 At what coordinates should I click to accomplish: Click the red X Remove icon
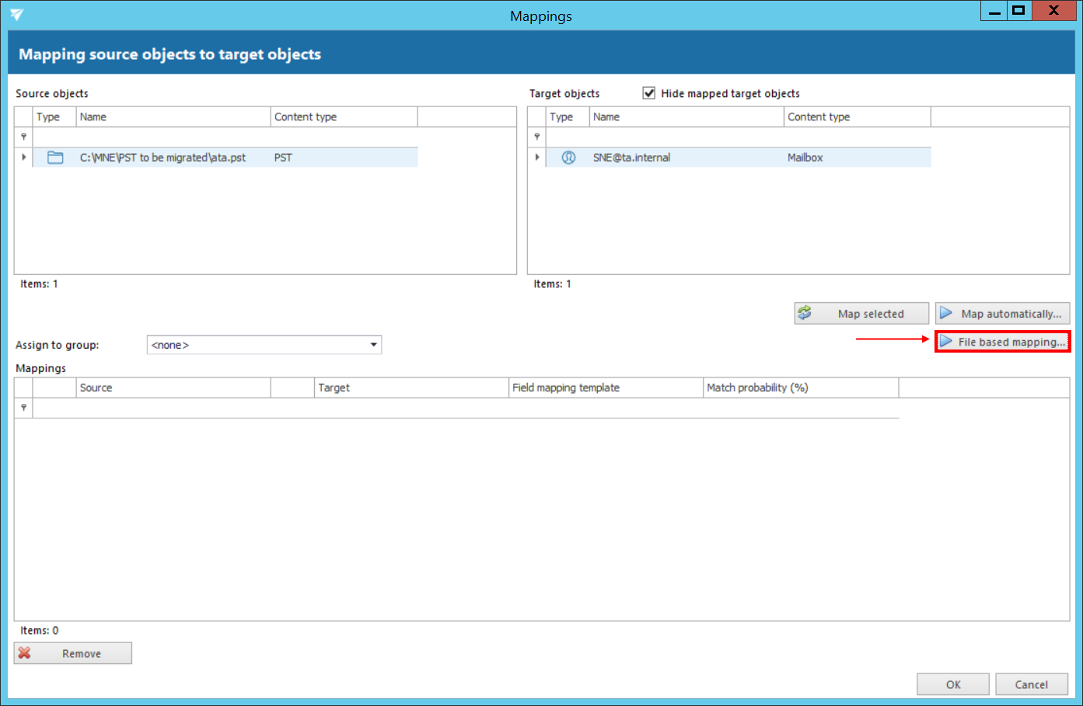tap(25, 653)
